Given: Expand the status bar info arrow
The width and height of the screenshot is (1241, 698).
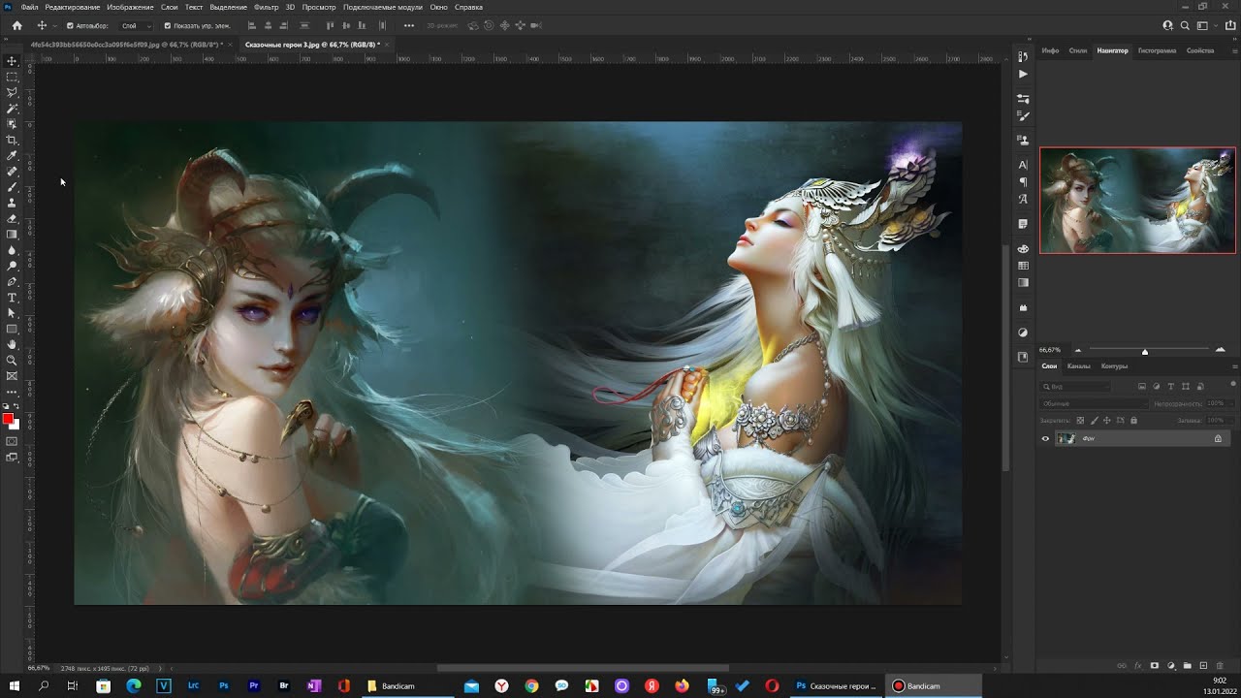Looking at the screenshot, I should (x=160, y=668).
